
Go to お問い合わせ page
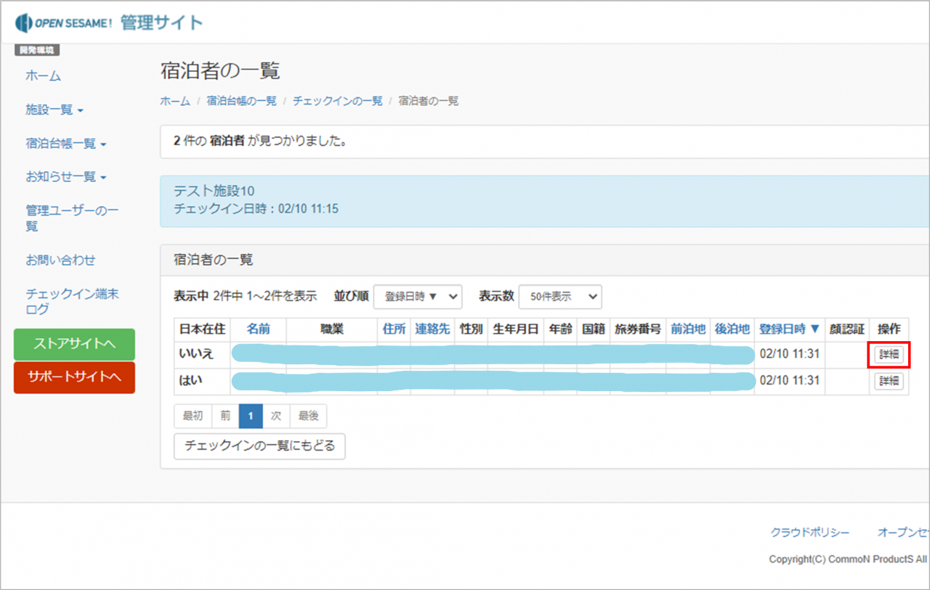point(60,260)
